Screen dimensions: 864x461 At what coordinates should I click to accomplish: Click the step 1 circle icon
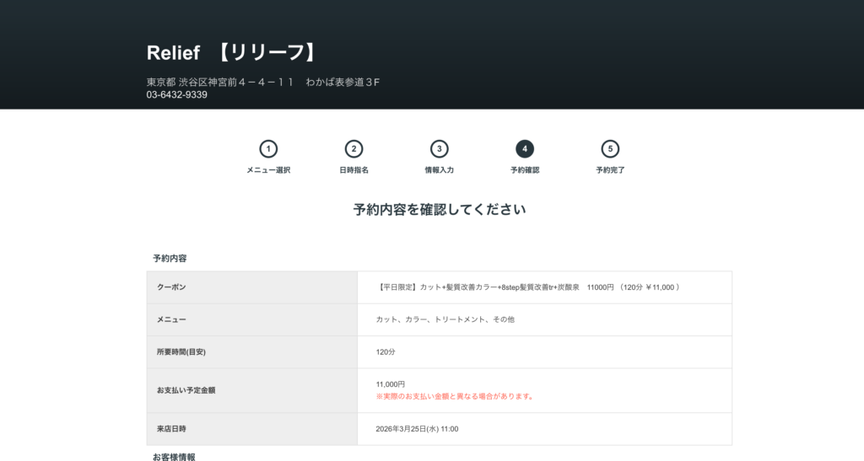click(x=268, y=149)
